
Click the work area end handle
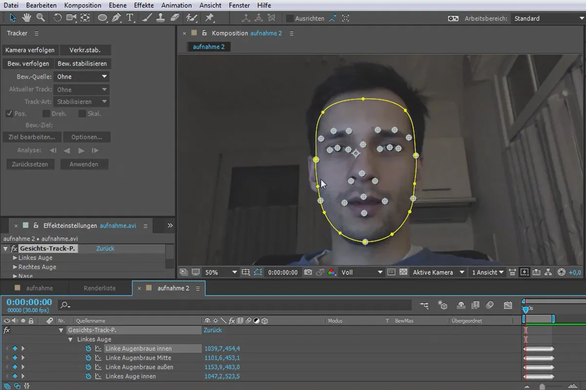click(553, 319)
